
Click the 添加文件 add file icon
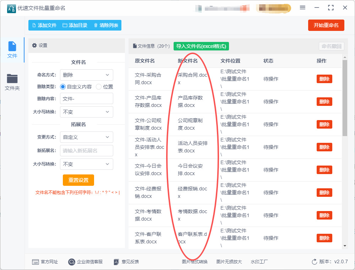click(x=34, y=25)
